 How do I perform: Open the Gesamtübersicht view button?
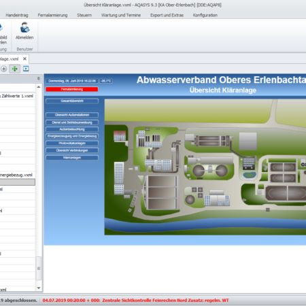[72, 101]
